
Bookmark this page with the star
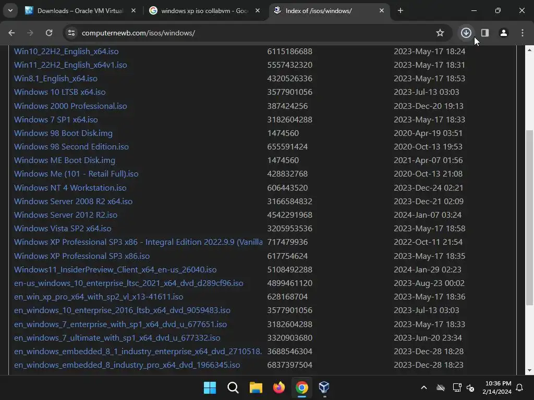(x=440, y=33)
